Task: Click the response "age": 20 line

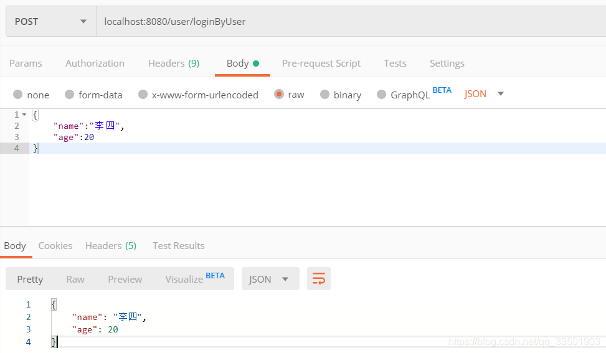Action: tap(95, 329)
